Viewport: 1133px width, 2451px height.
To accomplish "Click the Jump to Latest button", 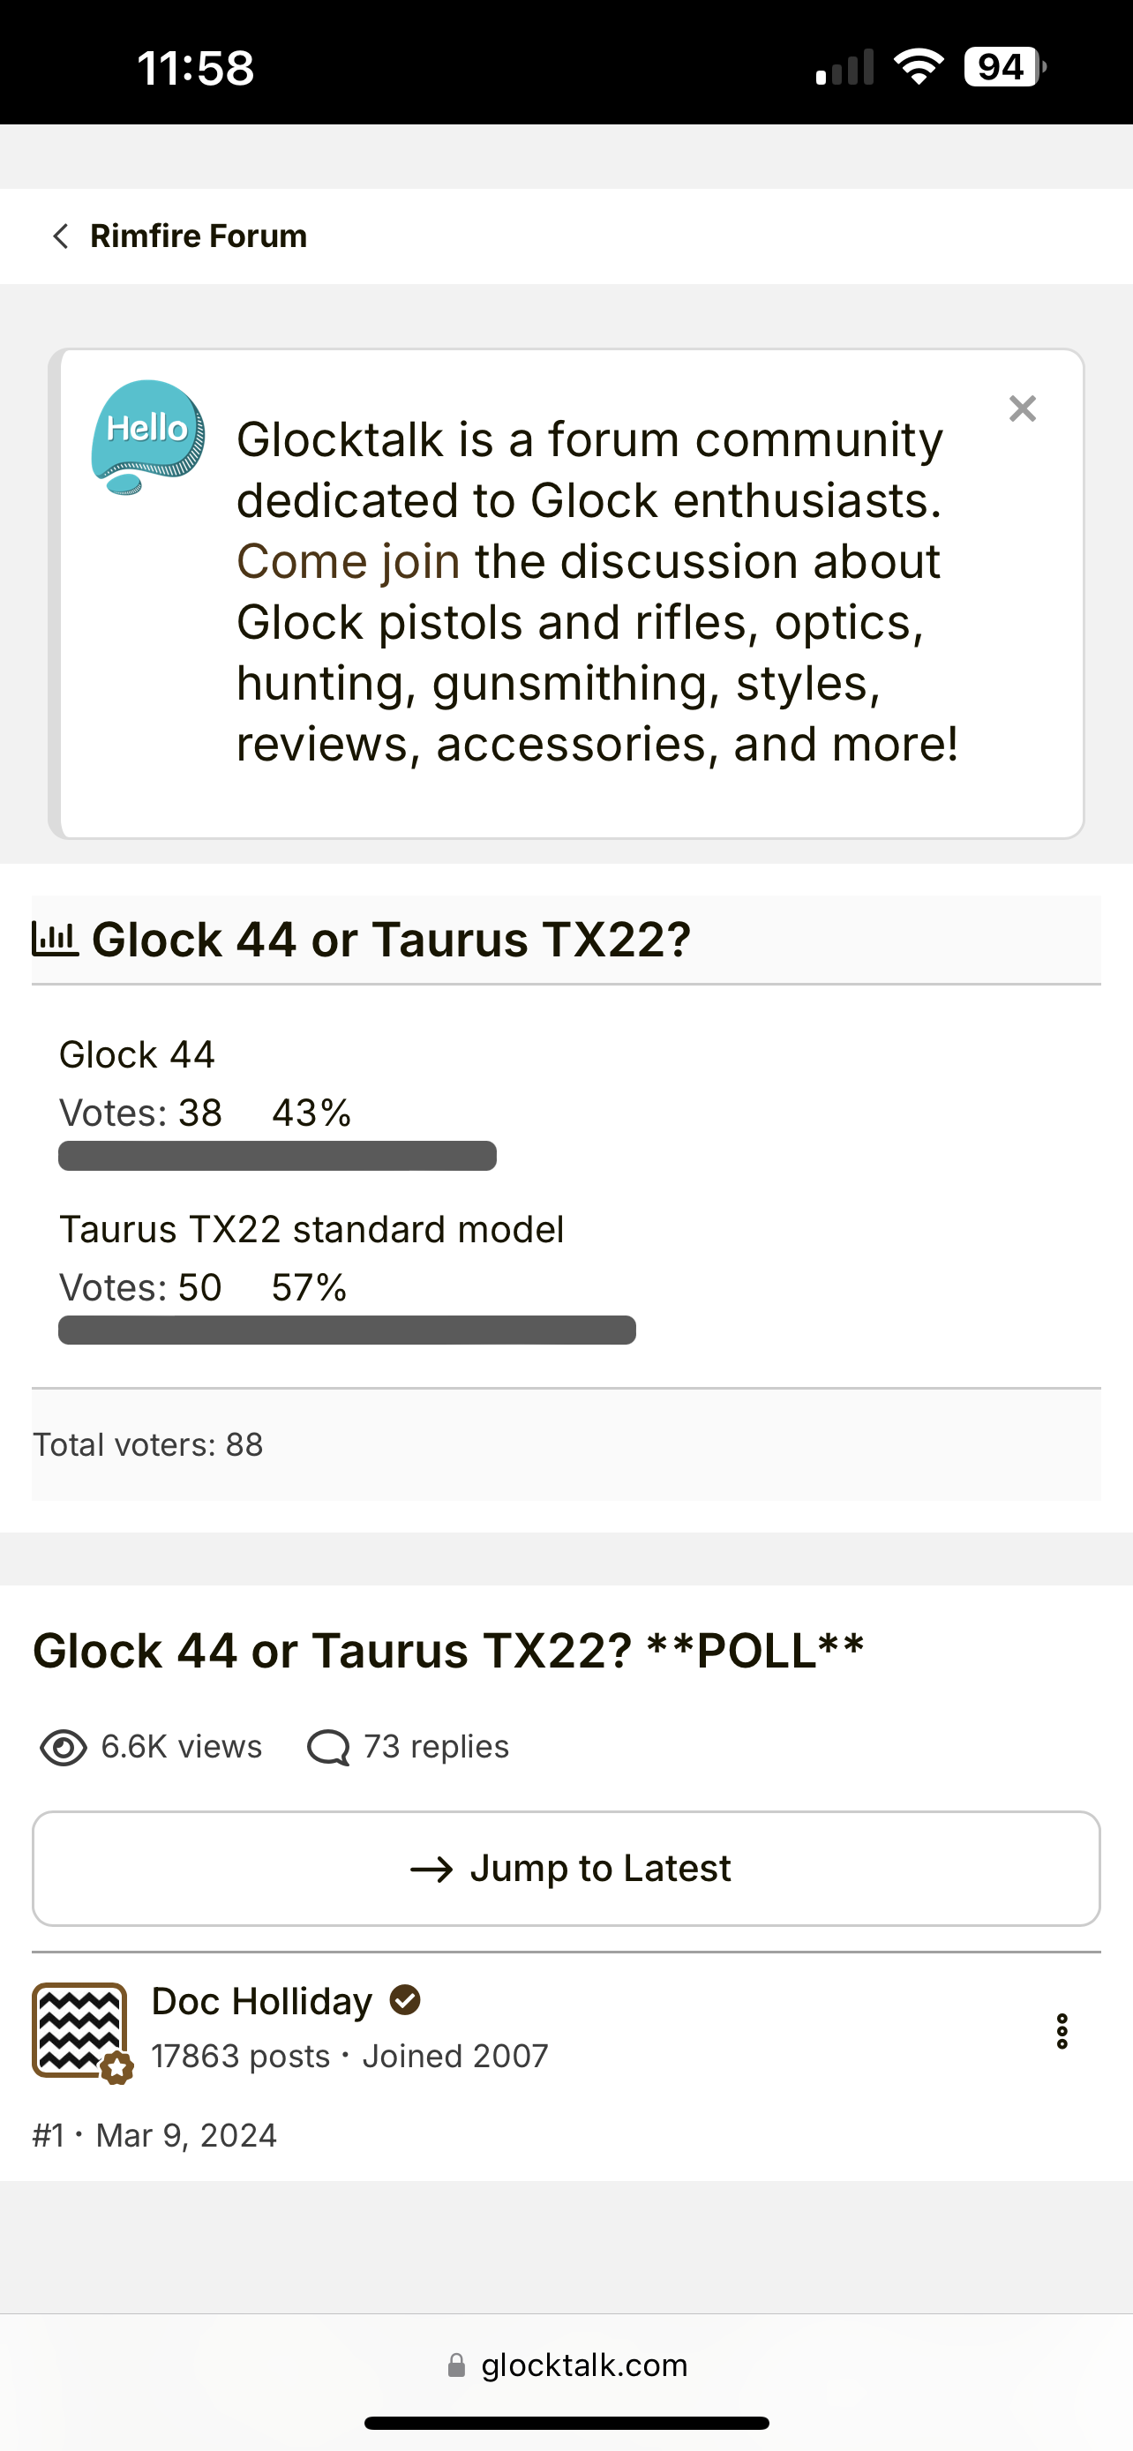I will click(x=566, y=1869).
